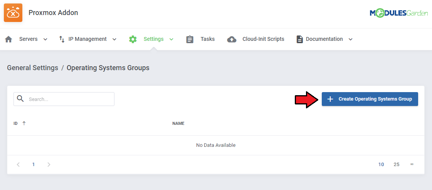Open the Cloud-Init Scripts menu item
432x190 pixels.
[263, 39]
